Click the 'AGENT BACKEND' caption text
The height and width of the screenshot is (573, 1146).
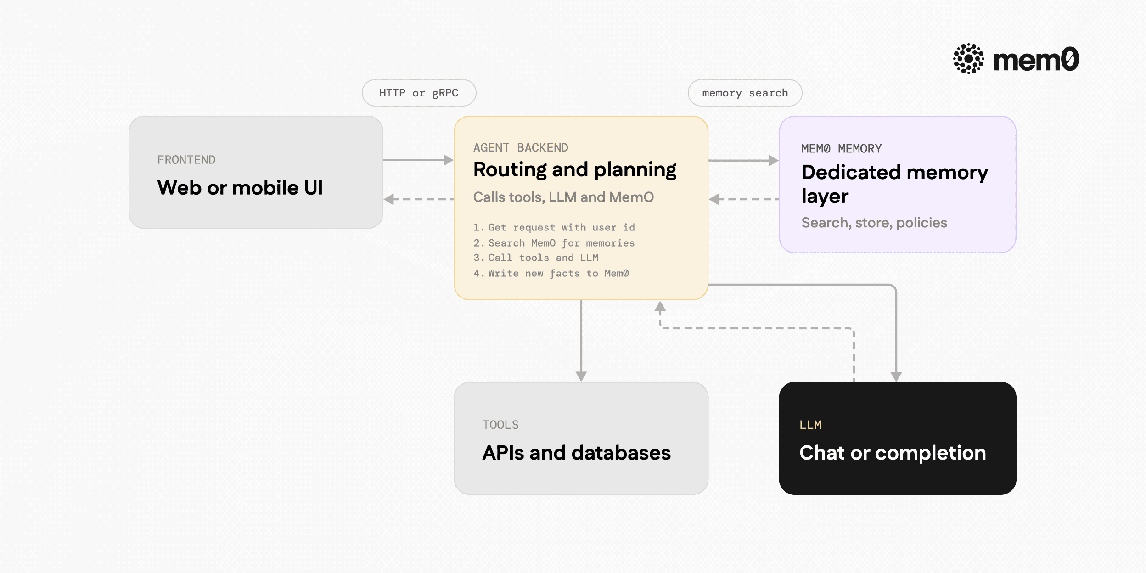tap(521, 147)
